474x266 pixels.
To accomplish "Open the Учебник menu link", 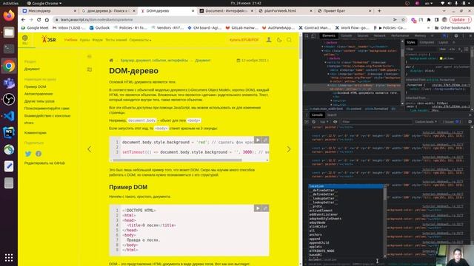I will tap(70, 40).
